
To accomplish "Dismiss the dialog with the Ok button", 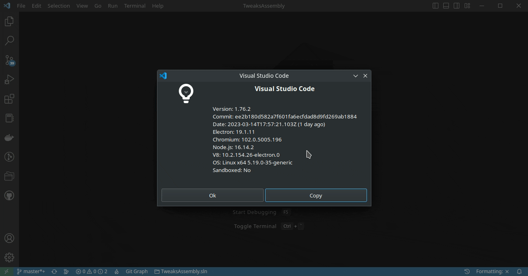I will tap(212, 195).
